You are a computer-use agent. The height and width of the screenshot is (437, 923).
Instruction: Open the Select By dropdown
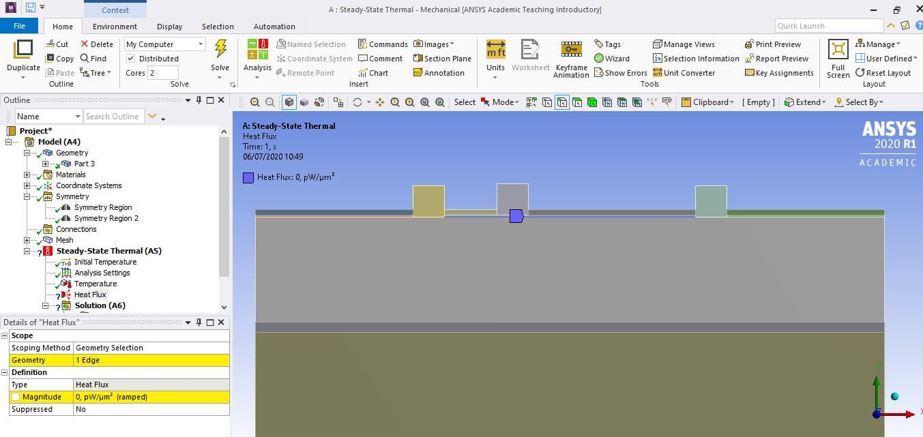(x=859, y=102)
